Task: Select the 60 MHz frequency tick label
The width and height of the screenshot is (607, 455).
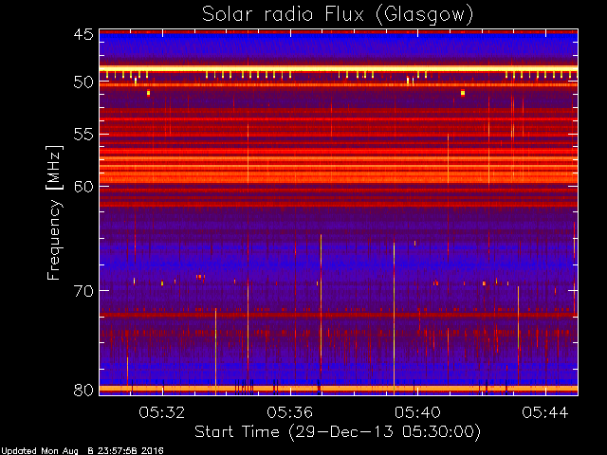Action: pos(83,187)
